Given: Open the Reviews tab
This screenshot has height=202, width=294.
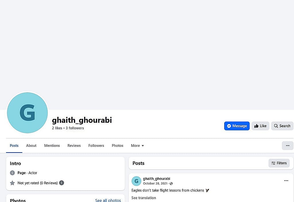Looking at the screenshot, I should point(74,146).
